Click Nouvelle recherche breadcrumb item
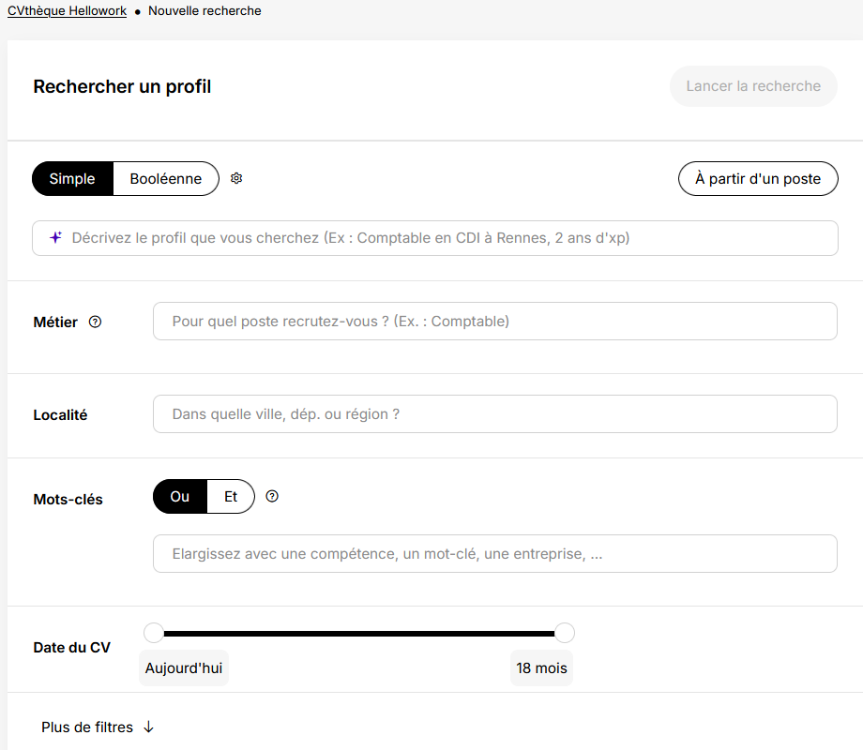Image resolution: width=863 pixels, height=750 pixels. pos(204,11)
